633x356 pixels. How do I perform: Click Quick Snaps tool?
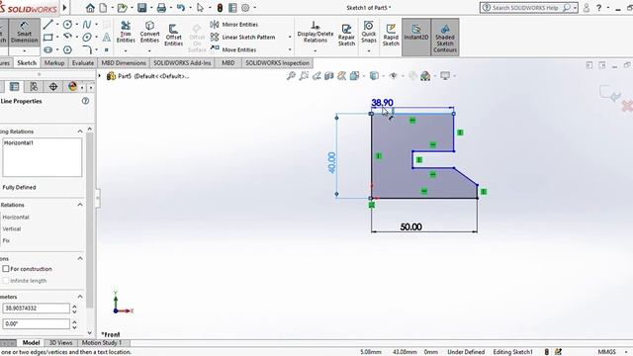pyautogui.click(x=369, y=33)
